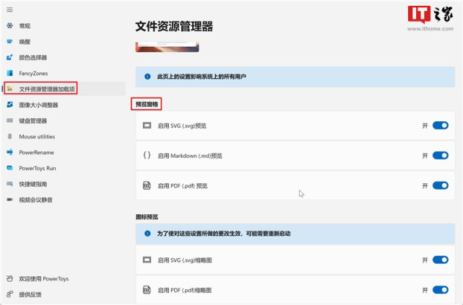Click the 启用 PDF (.pdf)缩略图 label
The image size is (463, 305).
pos(185,291)
